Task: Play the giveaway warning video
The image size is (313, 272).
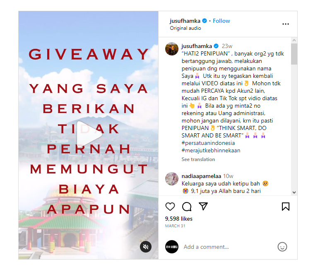Action: click(x=89, y=134)
